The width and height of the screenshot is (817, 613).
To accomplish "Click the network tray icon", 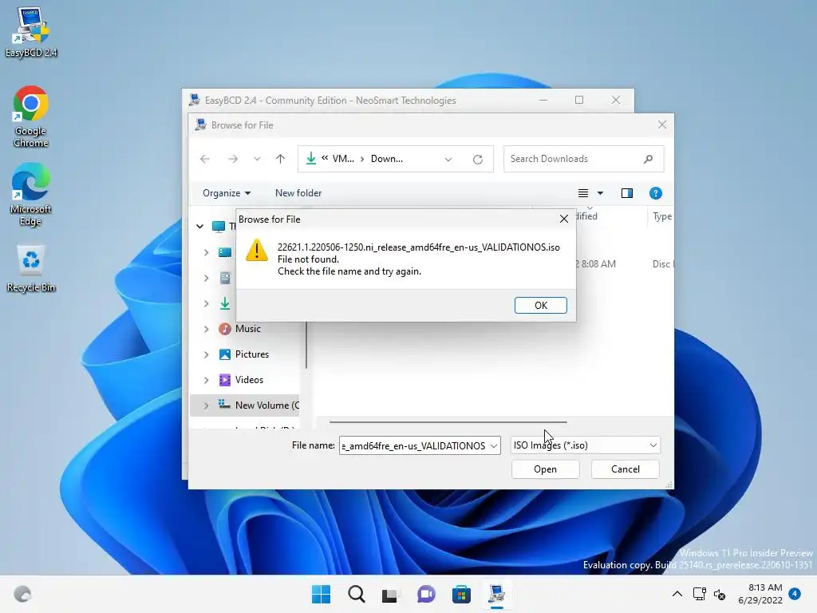I will pyautogui.click(x=699, y=594).
